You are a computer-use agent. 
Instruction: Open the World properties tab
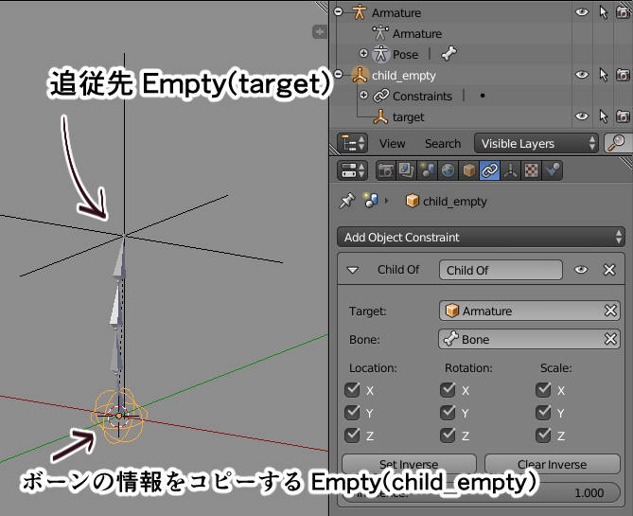pos(448,170)
